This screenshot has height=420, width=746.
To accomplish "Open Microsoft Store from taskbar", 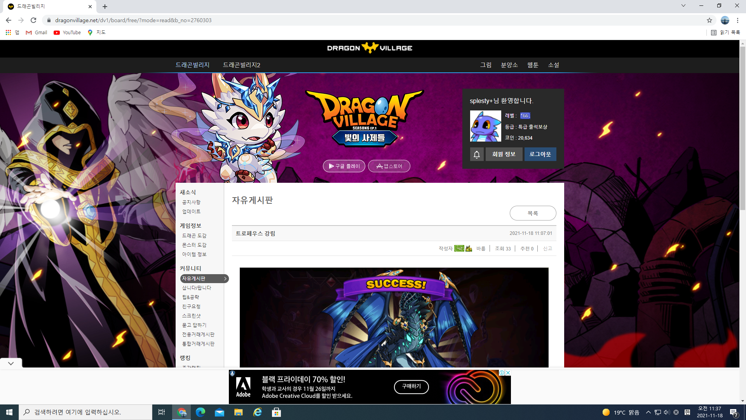I will [276, 412].
